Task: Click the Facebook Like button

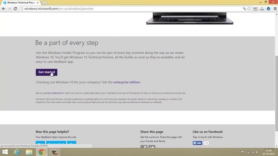Action: pyautogui.click(x=197, y=143)
